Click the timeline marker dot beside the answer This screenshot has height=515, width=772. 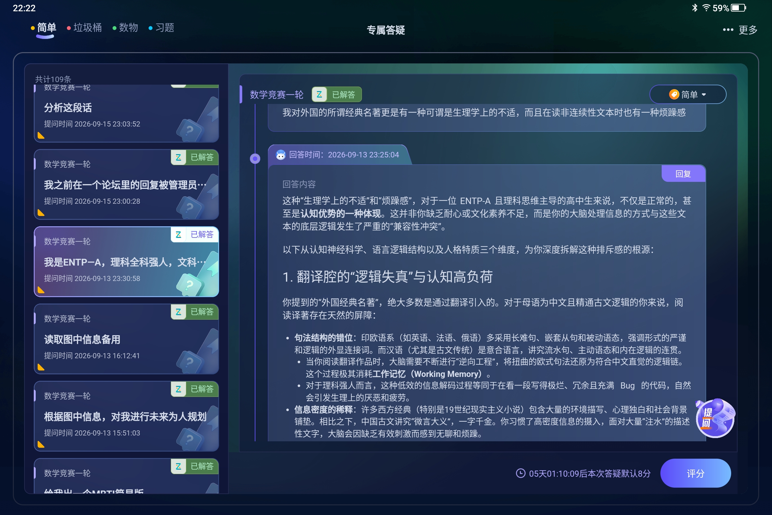click(255, 159)
